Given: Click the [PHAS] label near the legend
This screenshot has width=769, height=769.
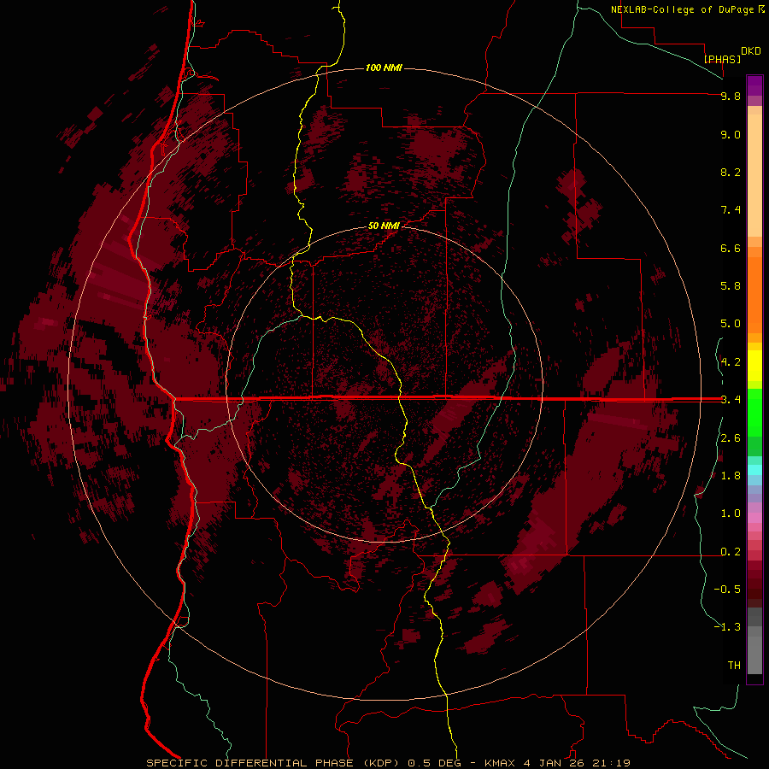Looking at the screenshot, I should click(x=722, y=59).
